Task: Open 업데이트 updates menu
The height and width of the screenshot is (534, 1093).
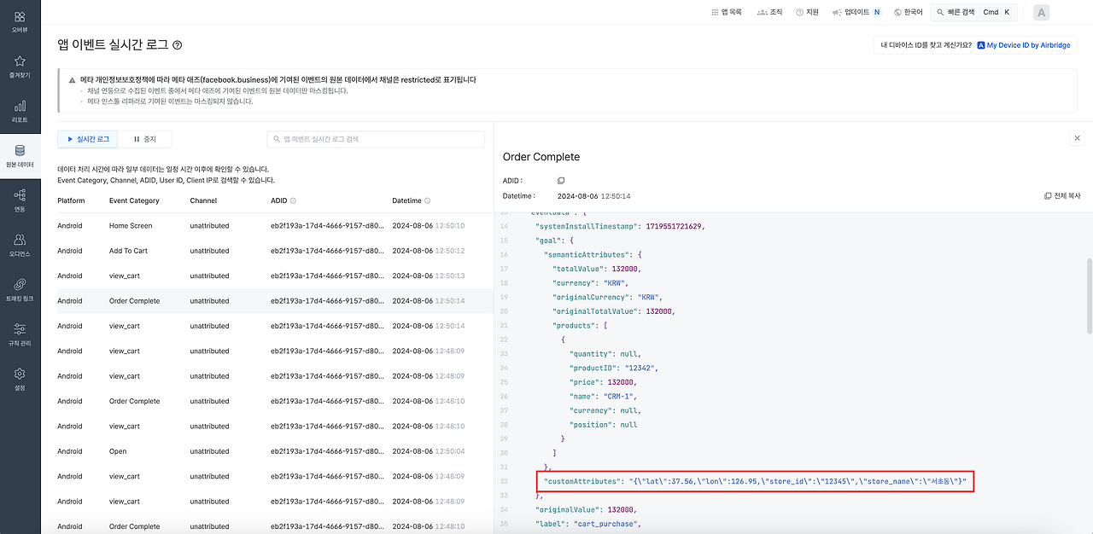Action: (x=856, y=12)
